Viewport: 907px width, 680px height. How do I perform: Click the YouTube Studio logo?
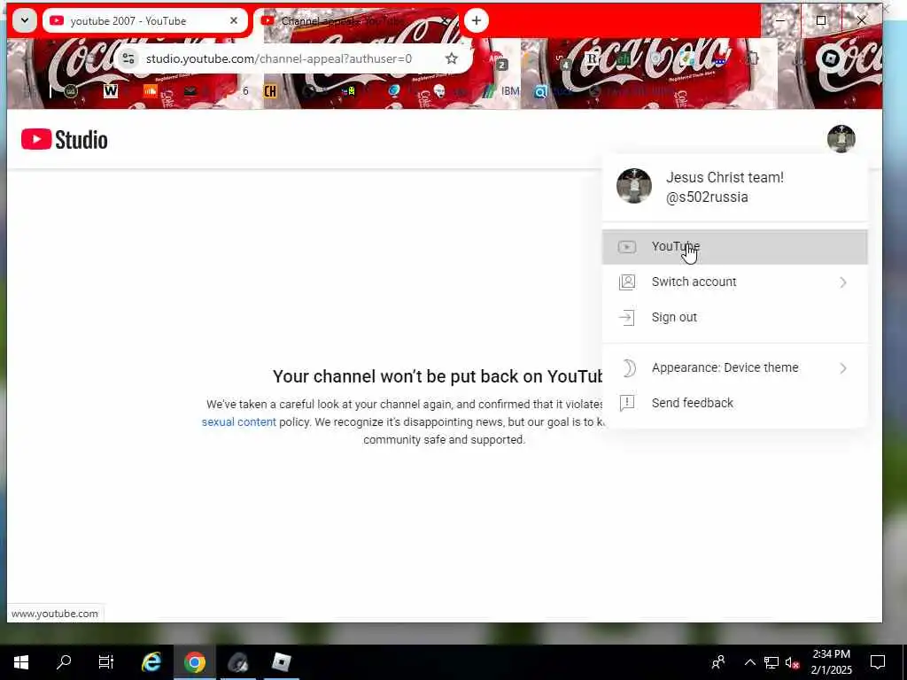click(x=64, y=139)
